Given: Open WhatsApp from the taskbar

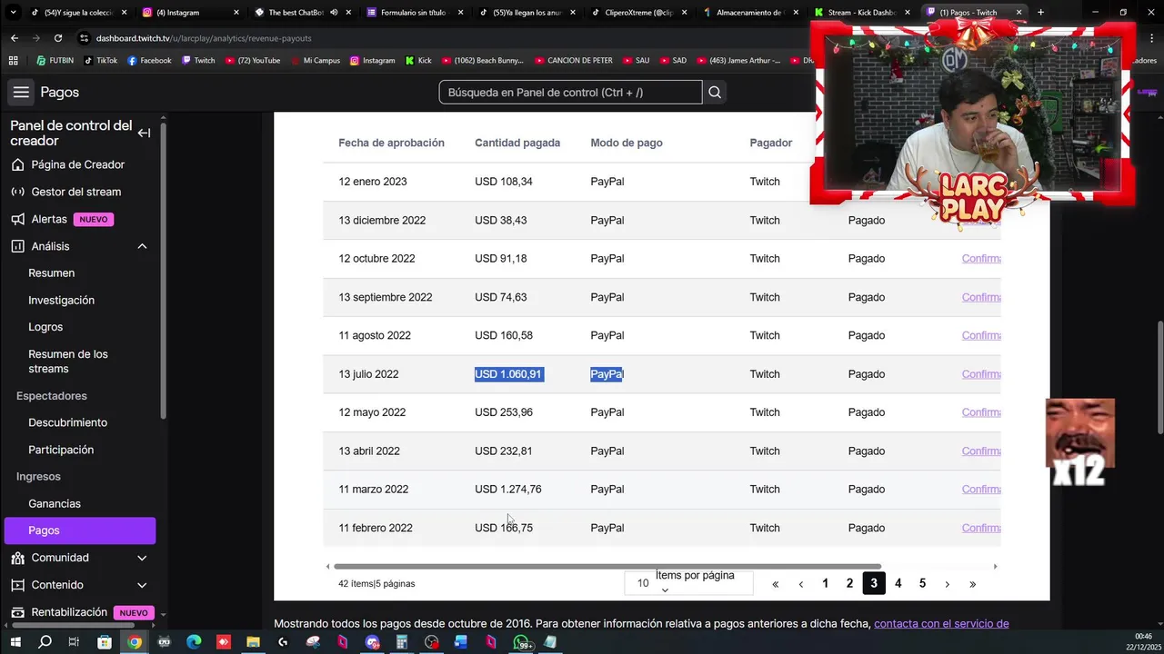Looking at the screenshot, I should pos(521,642).
